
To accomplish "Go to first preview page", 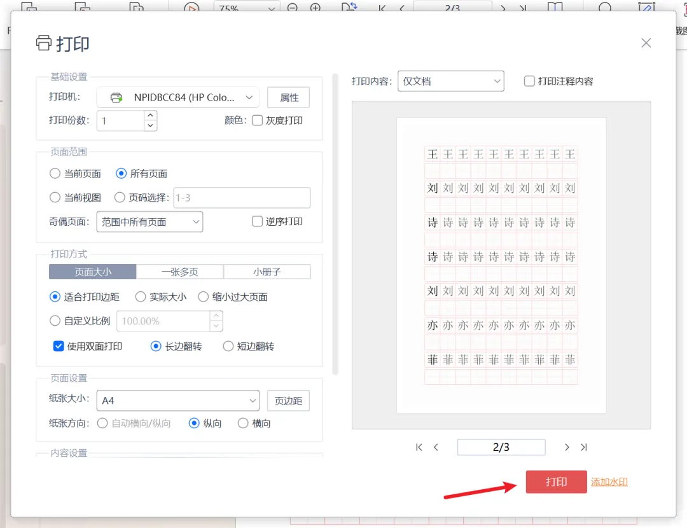I will point(419,447).
